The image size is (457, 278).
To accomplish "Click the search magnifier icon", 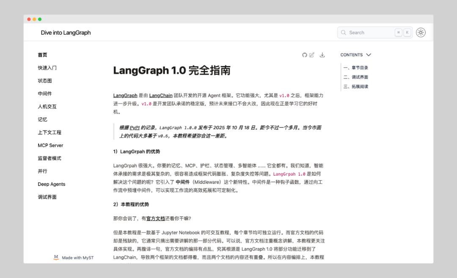I will click(343, 32).
